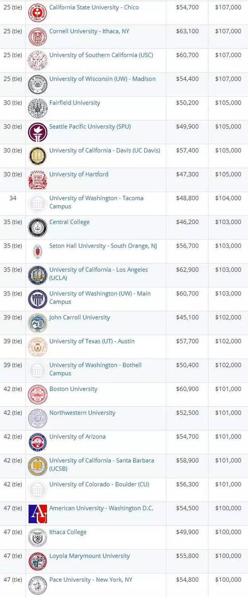Click the University of Arizona seal
The width and height of the screenshot is (248, 597).
(x=38, y=442)
